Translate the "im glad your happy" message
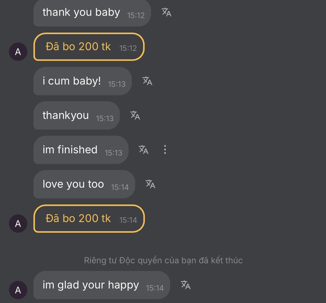 pyautogui.click(x=186, y=285)
